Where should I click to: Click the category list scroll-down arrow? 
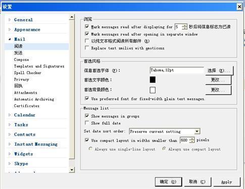coord(72,170)
